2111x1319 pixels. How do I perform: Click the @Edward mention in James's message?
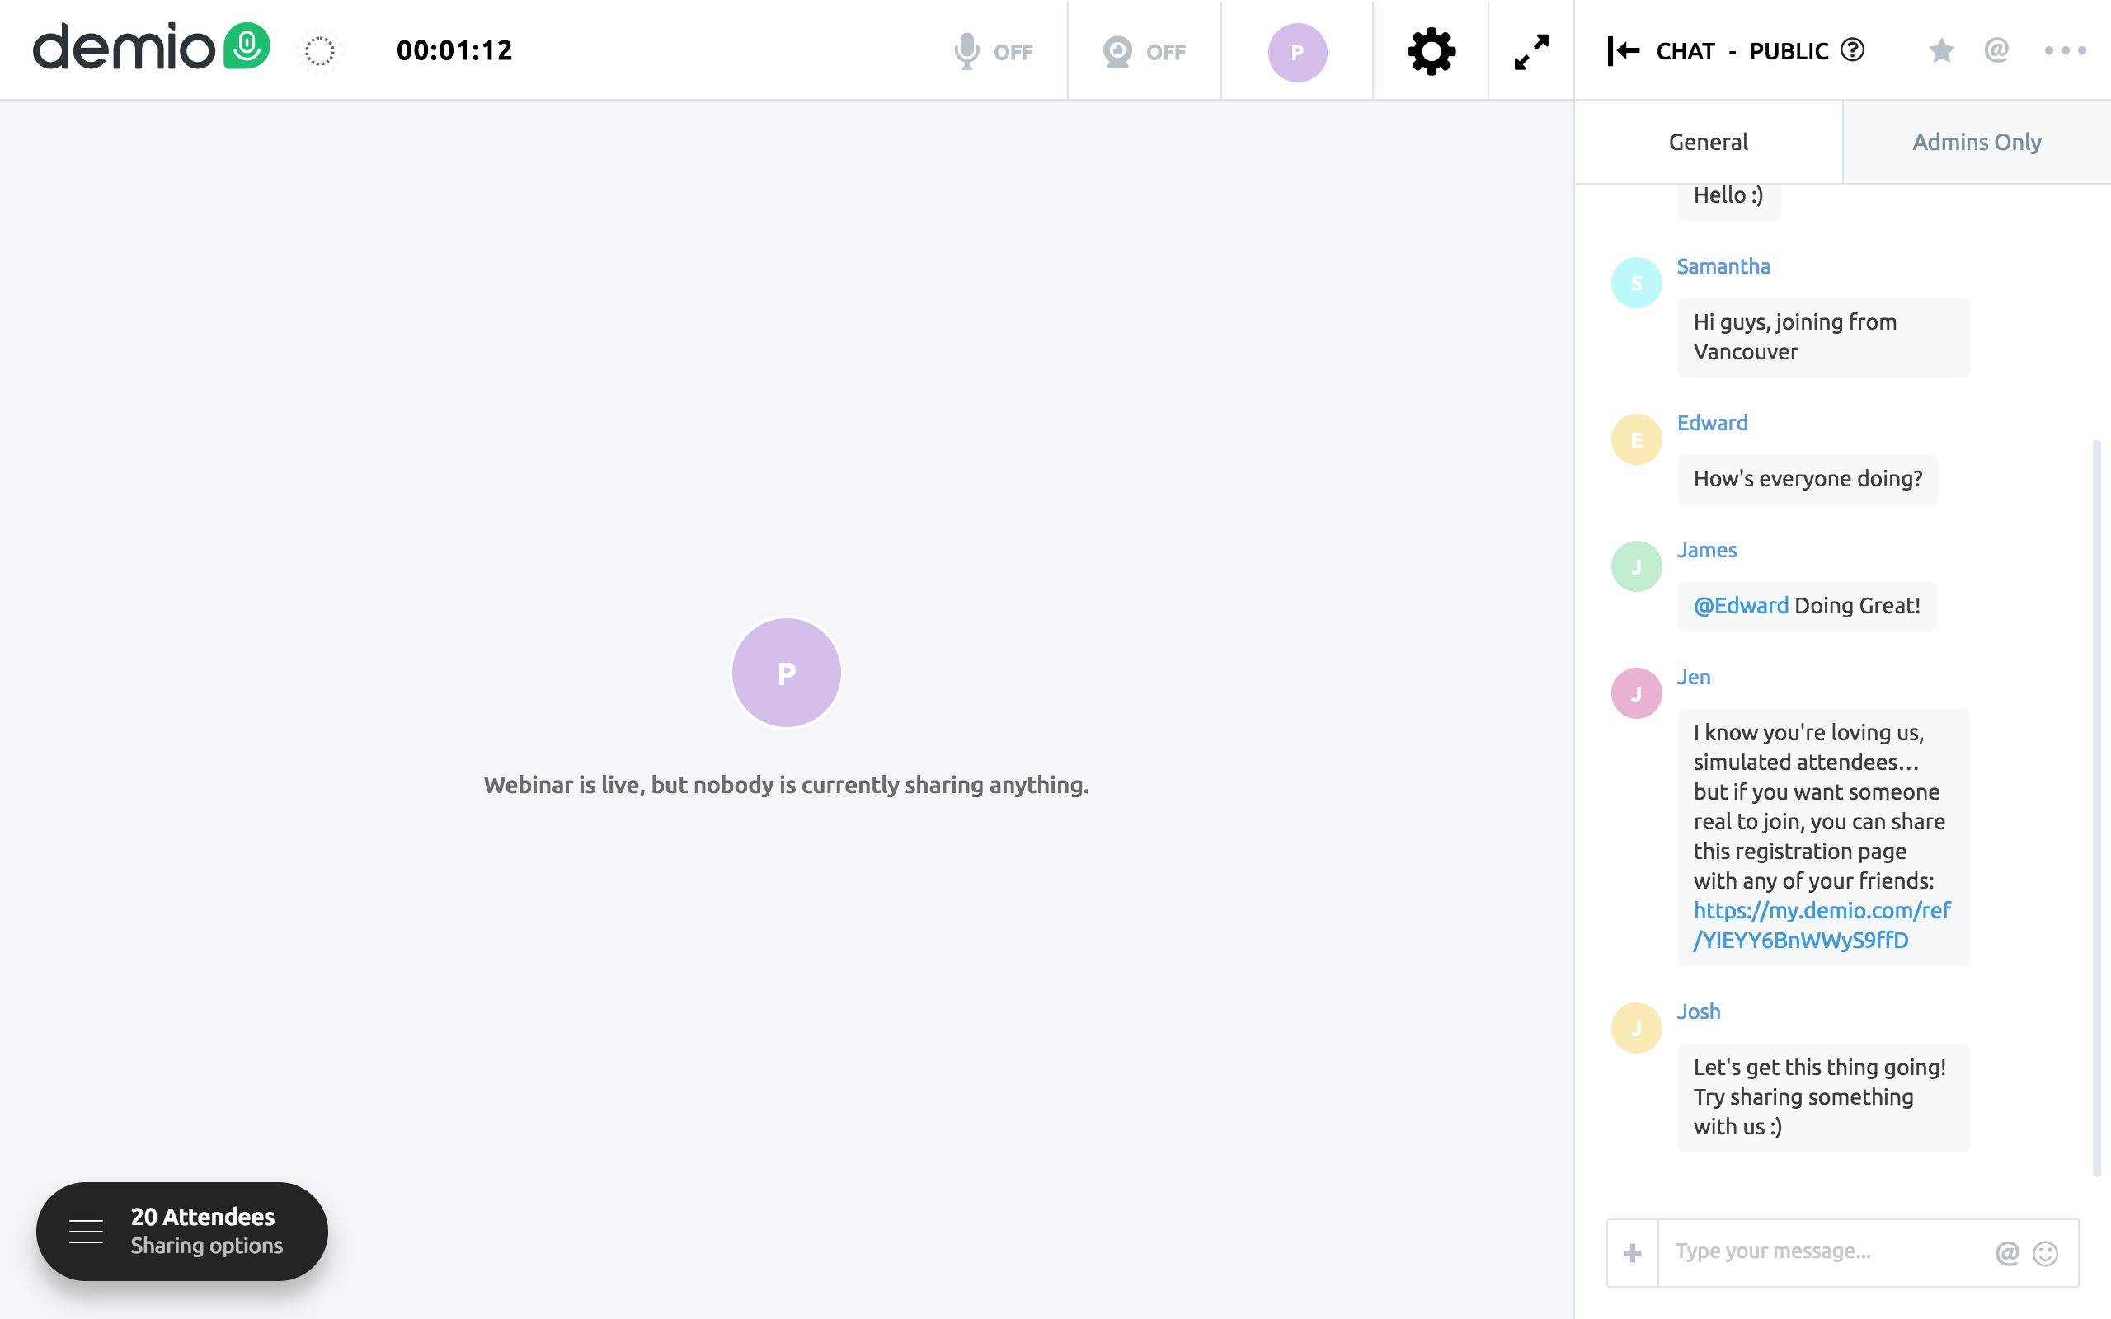1740,605
